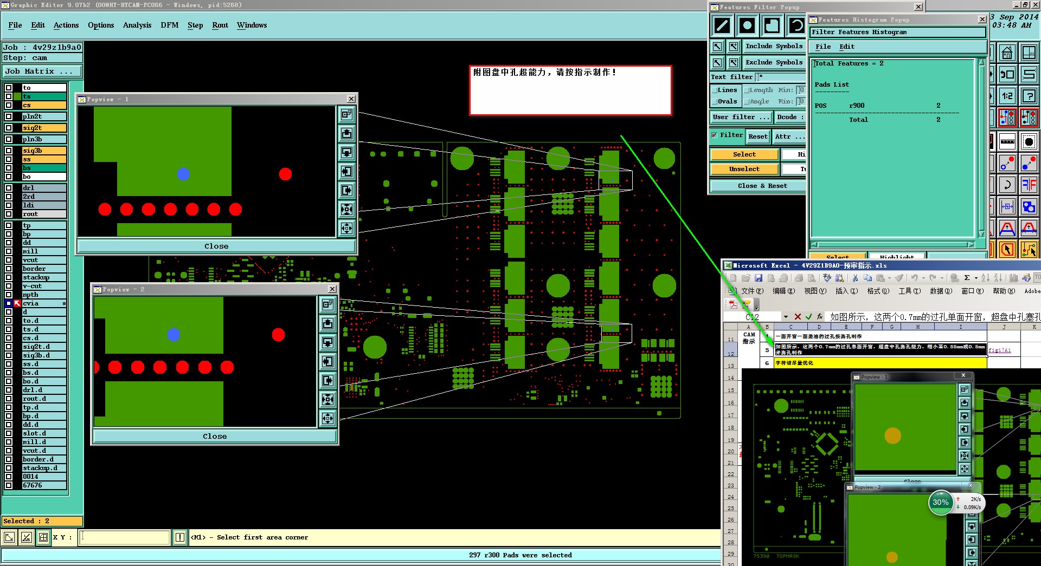Click the pan right icon in Popview 2
Image resolution: width=1041 pixels, height=566 pixels.
[x=327, y=380]
